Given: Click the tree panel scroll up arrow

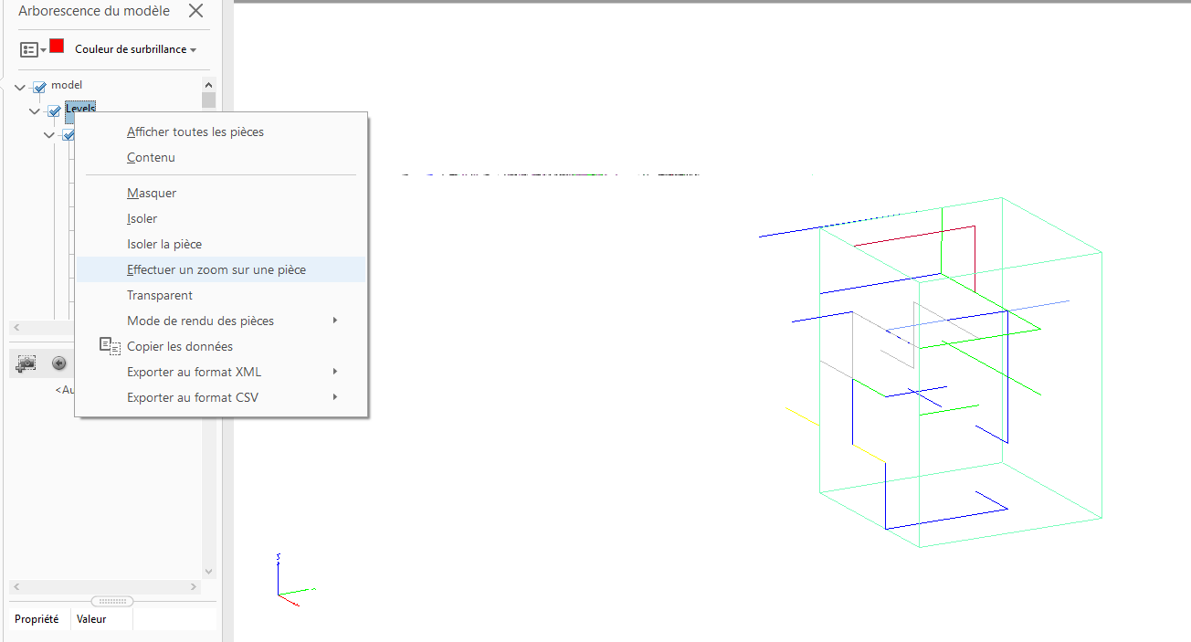Looking at the screenshot, I should (208, 84).
